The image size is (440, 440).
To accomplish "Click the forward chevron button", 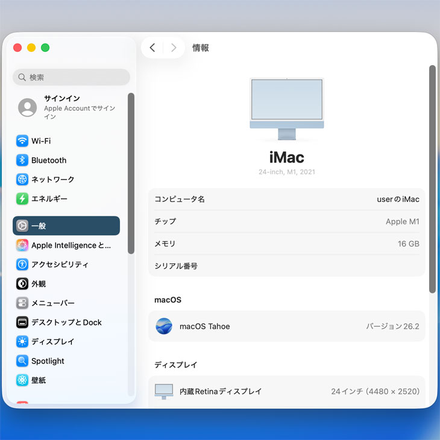I will tap(174, 48).
